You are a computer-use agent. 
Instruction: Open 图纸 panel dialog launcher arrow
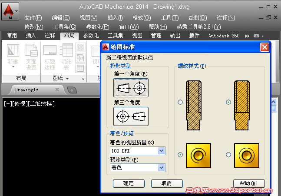pyautogui.click(x=83, y=79)
